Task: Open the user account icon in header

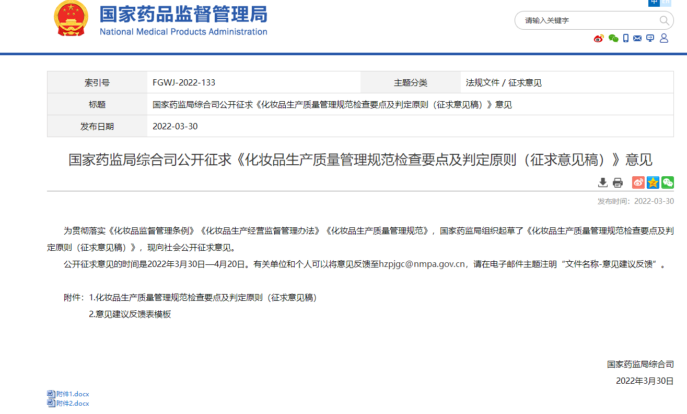Action: (x=664, y=38)
